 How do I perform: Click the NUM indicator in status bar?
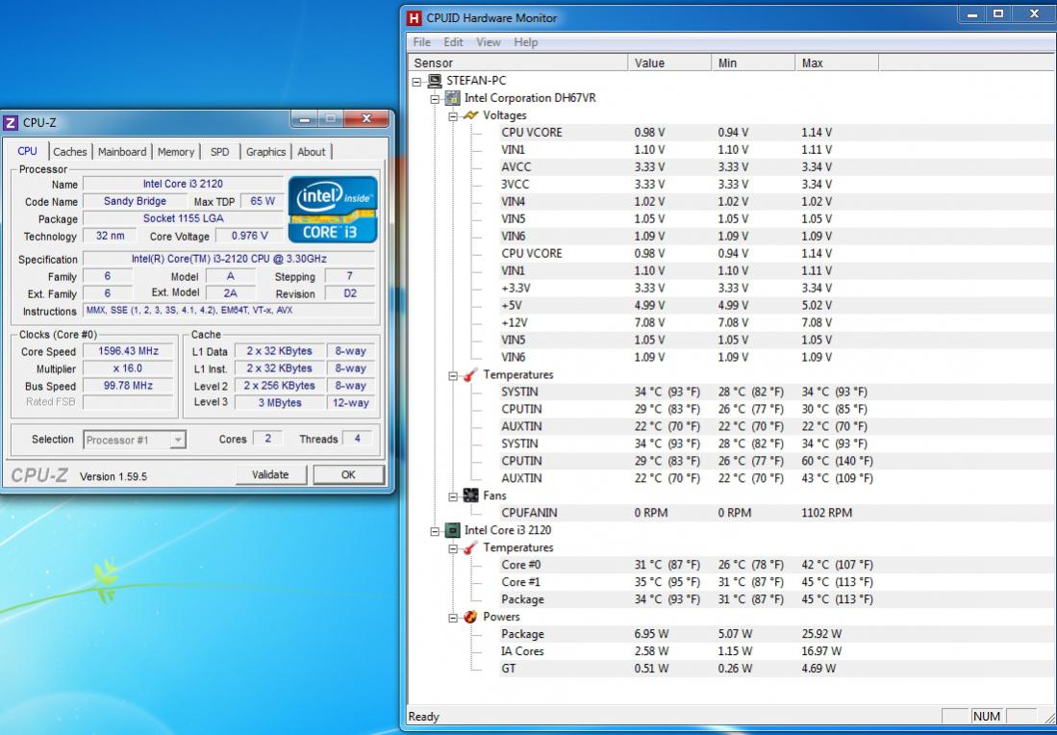[x=986, y=717]
